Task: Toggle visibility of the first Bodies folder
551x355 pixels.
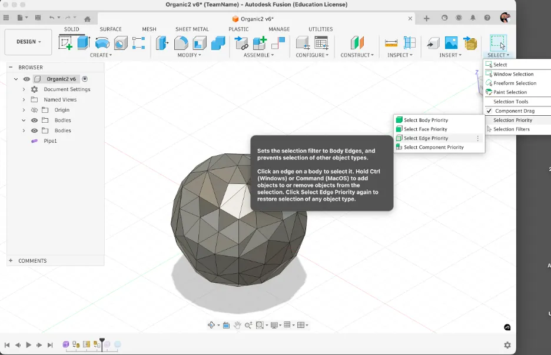Action: coord(34,120)
